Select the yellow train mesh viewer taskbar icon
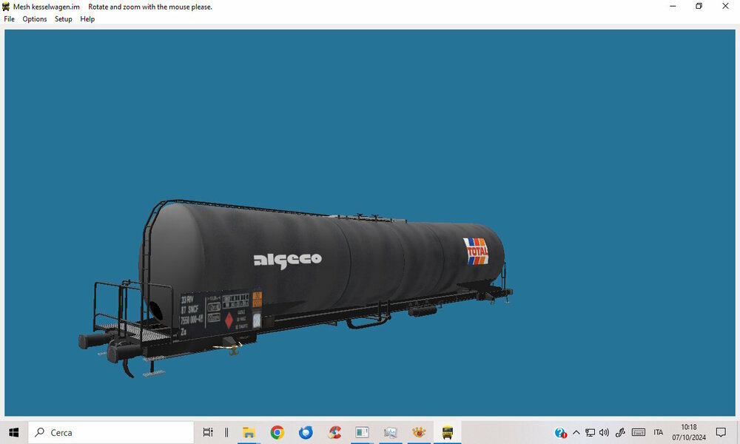 click(x=447, y=432)
